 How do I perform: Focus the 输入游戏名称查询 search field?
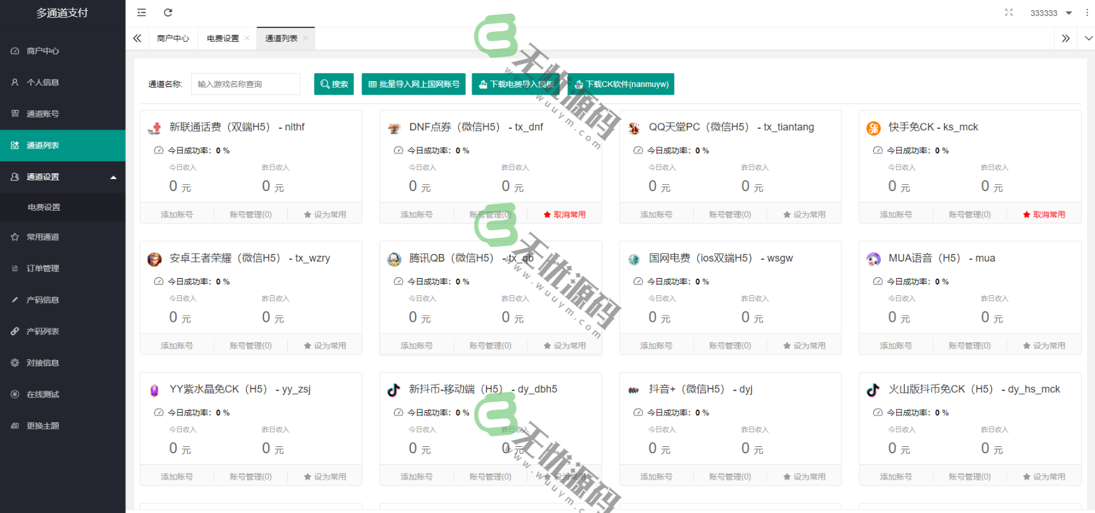[245, 84]
